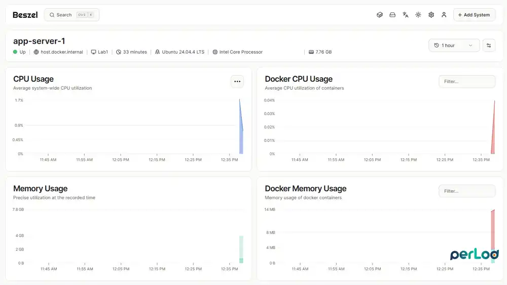507x285 pixels.
Task: Open the containers page icon in header
Action: click(x=380, y=15)
